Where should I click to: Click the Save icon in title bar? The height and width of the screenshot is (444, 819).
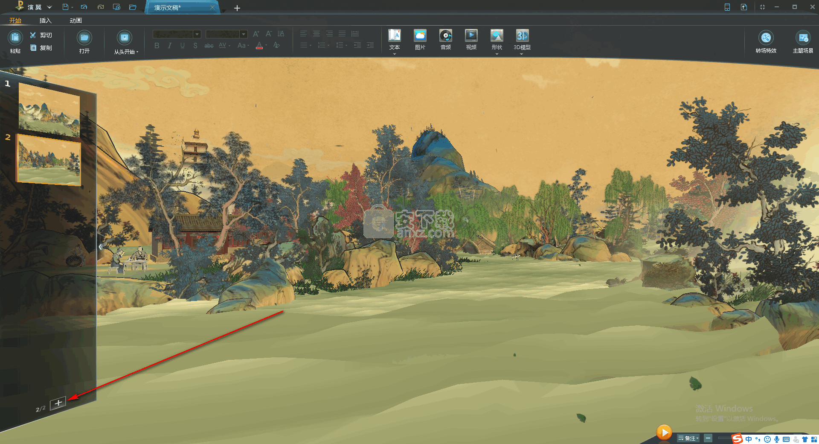point(65,7)
